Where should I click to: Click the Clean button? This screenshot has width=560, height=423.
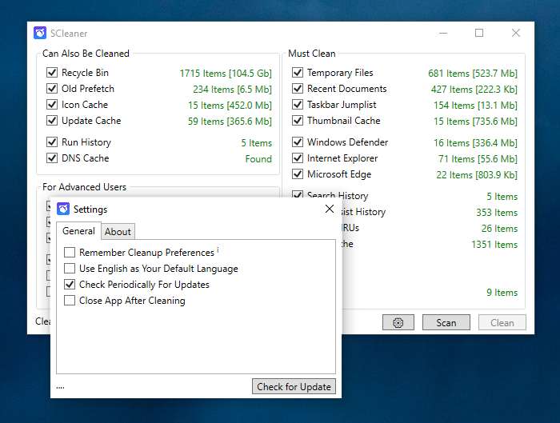(x=502, y=322)
